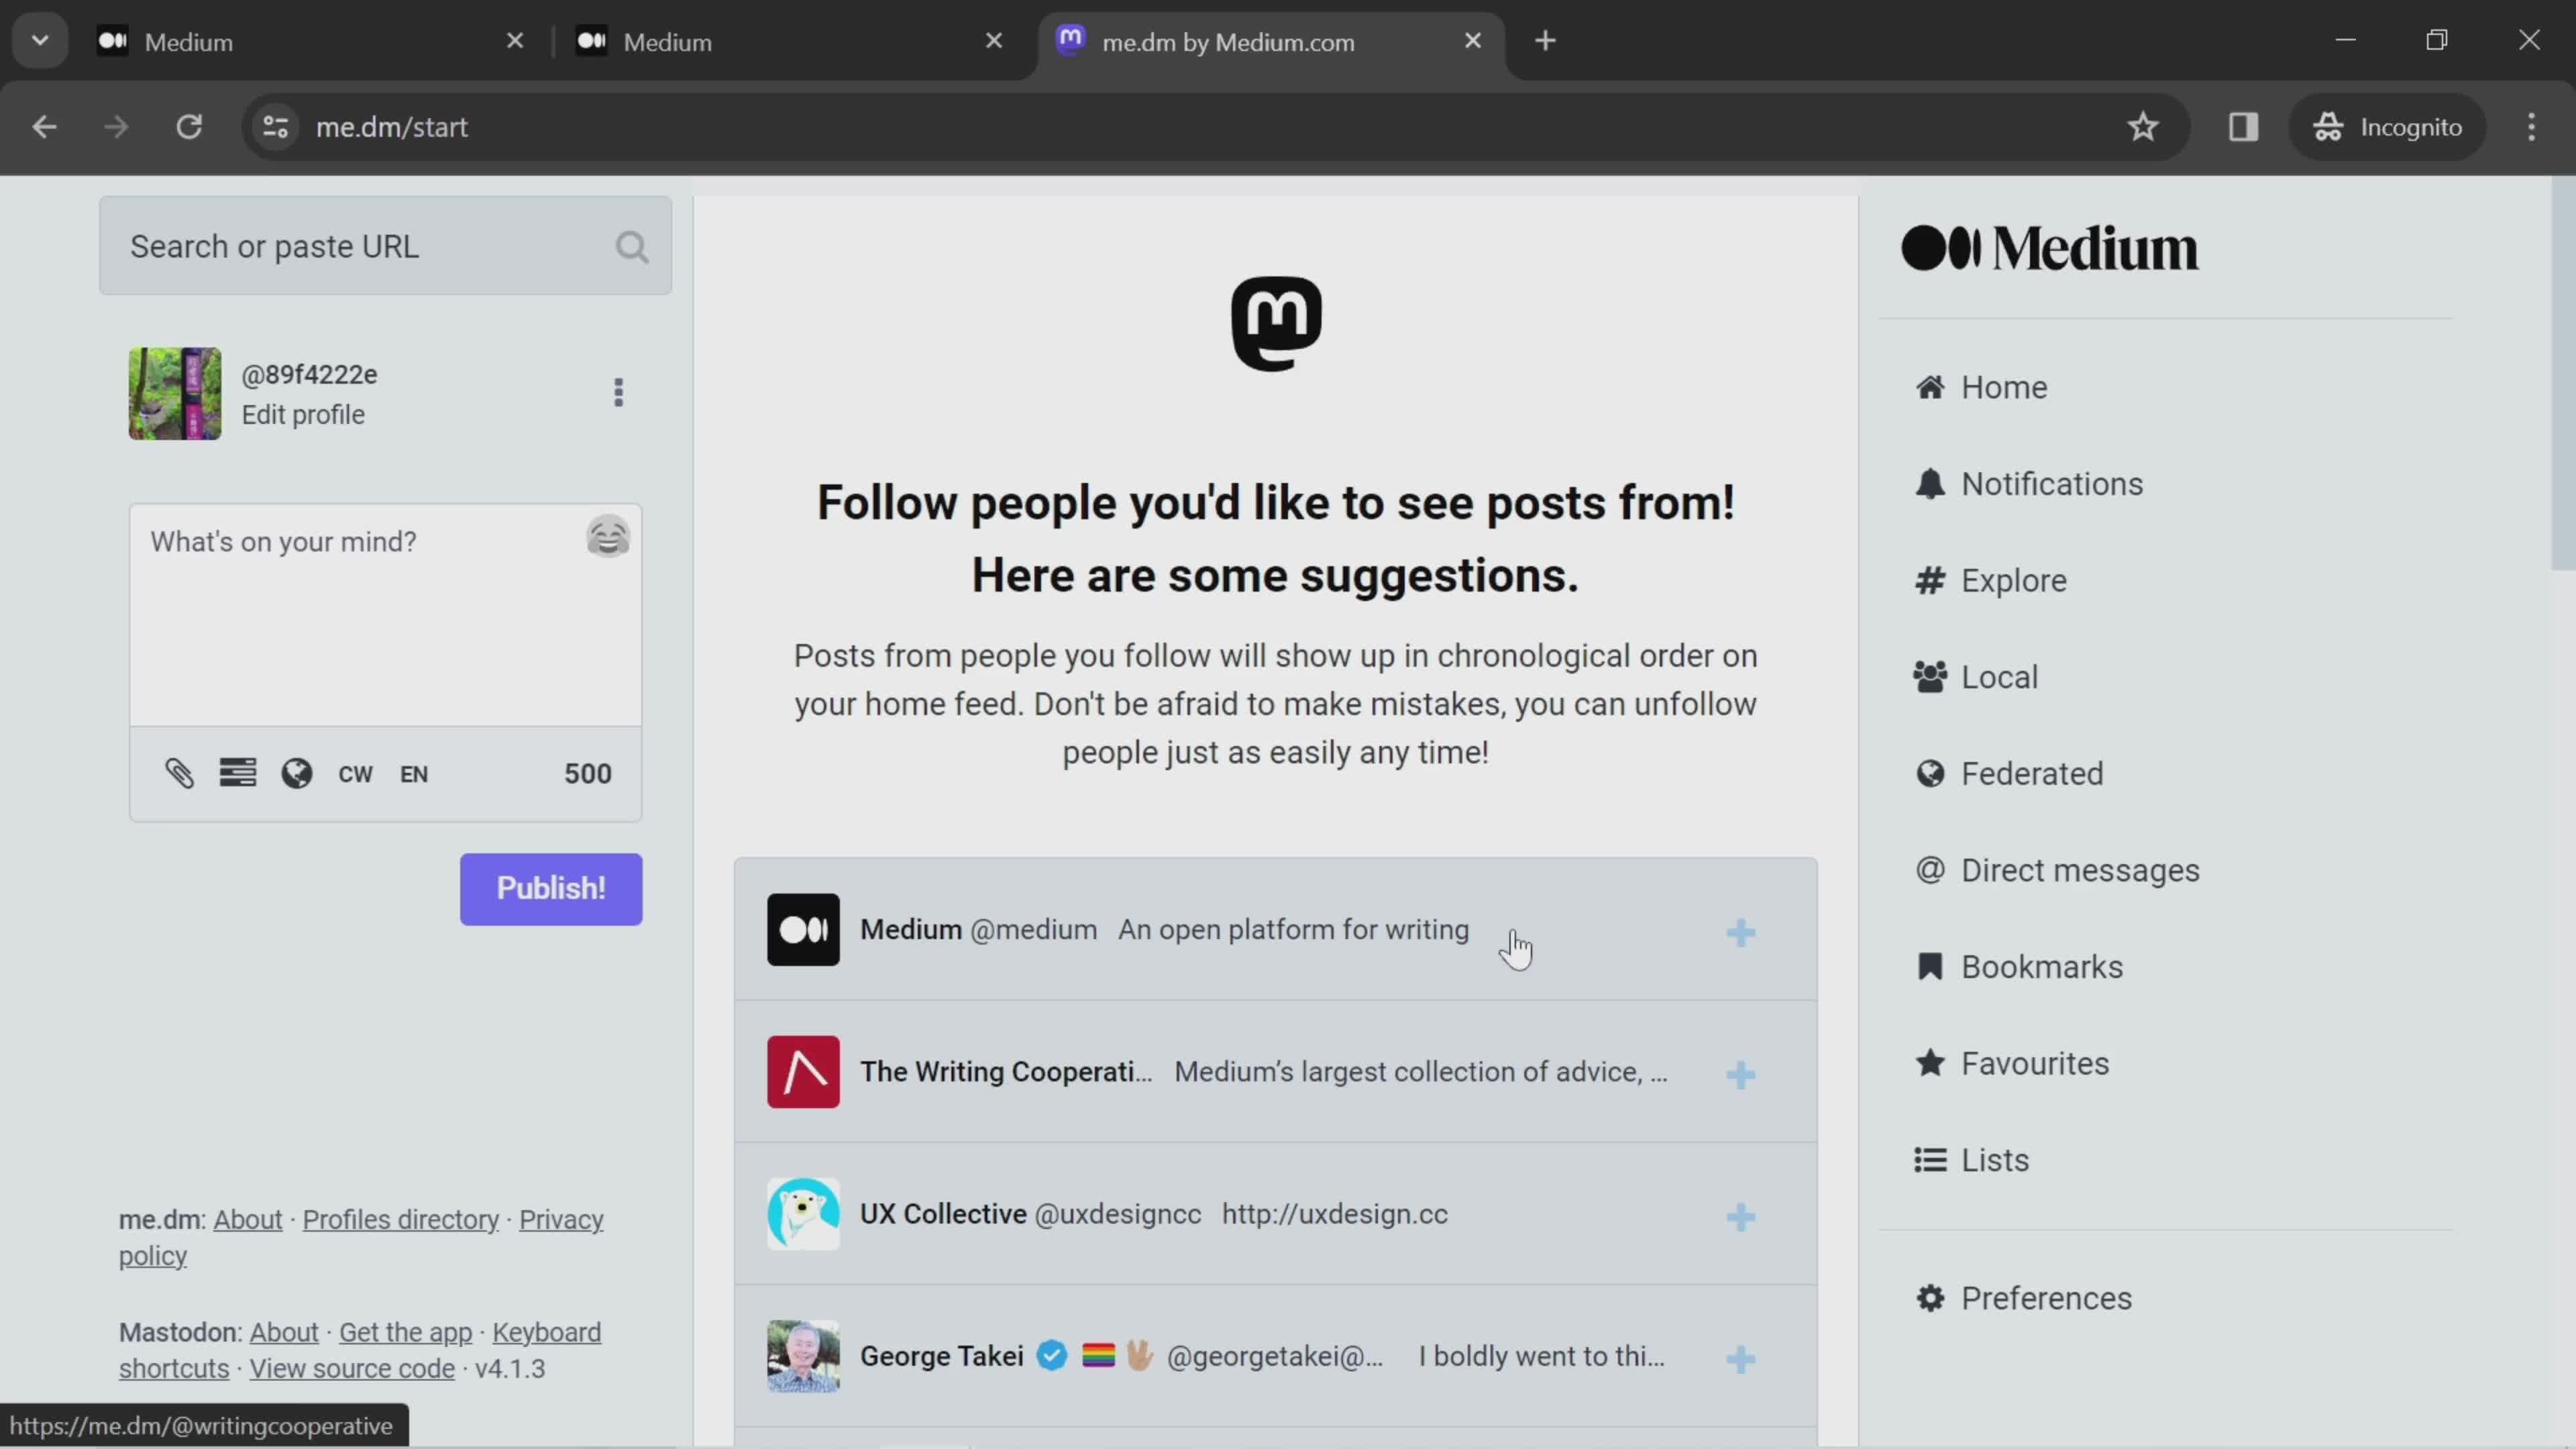Close the me.dm by Medium.com tab
Image resolution: width=2576 pixels, height=1449 pixels.
pos(1473,41)
